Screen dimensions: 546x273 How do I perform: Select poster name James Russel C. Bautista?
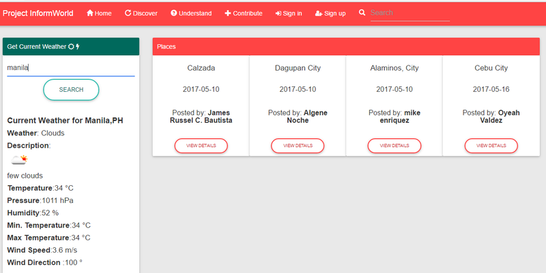click(201, 116)
